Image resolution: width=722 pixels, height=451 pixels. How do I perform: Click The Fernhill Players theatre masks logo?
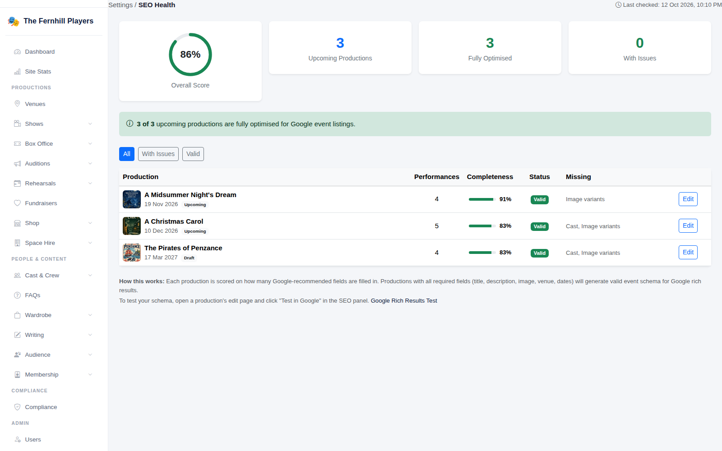click(14, 21)
